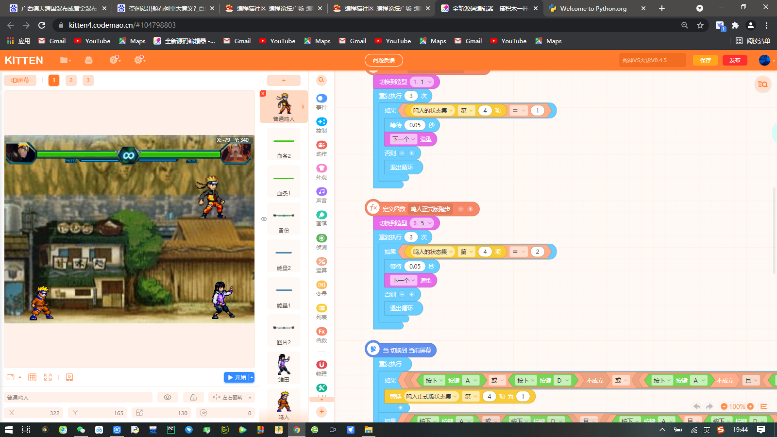This screenshot has height=437, width=777.
Task: Switch to screen tab 3
Action: click(88, 80)
